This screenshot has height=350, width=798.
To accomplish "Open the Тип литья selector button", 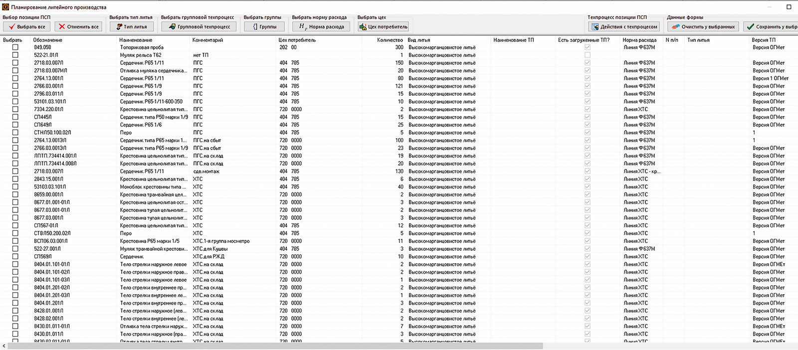I will [131, 26].
